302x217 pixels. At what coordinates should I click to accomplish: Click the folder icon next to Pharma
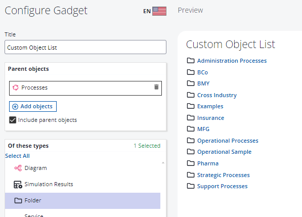pos(191,163)
